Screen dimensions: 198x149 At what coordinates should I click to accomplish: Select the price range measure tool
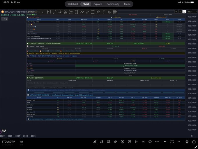pyautogui.click(x=93, y=12)
